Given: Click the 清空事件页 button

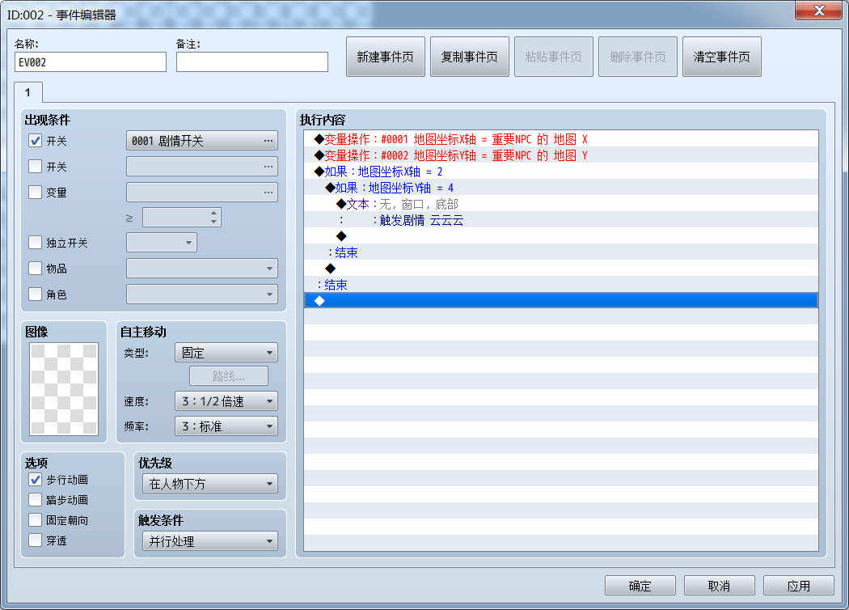Looking at the screenshot, I should 722,57.
